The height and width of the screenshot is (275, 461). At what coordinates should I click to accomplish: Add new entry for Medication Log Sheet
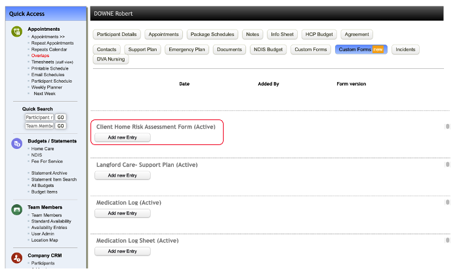click(x=123, y=251)
